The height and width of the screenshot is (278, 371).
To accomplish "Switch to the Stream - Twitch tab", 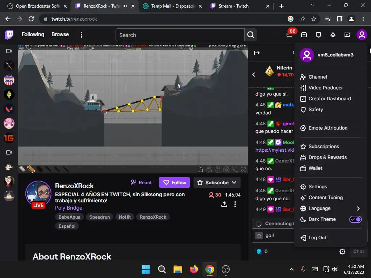I will pyautogui.click(x=240, y=6).
